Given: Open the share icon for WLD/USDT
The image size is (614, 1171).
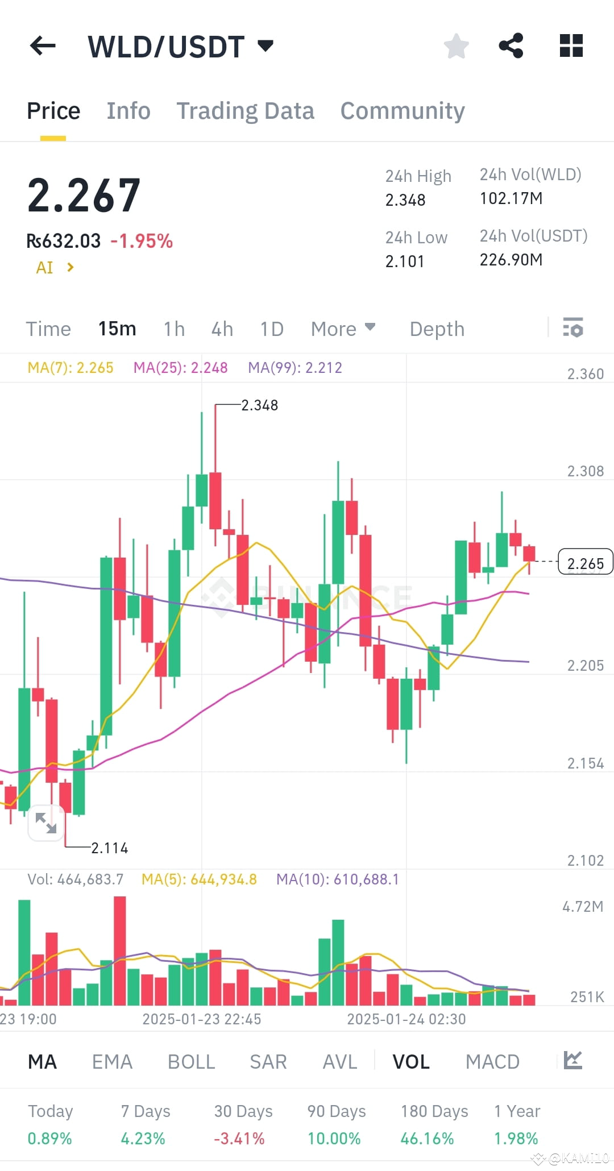Looking at the screenshot, I should [511, 45].
